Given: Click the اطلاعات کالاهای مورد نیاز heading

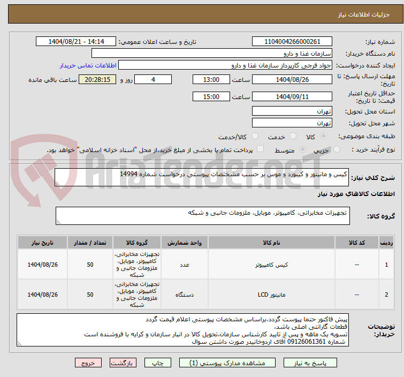Looking at the screenshot, I should (x=356, y=194).
